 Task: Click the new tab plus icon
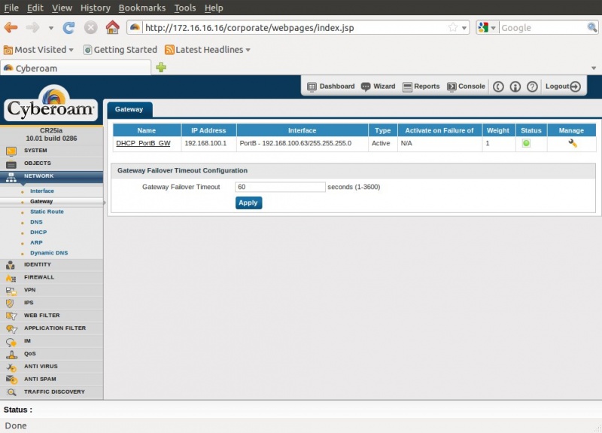(x=160, y=68)
